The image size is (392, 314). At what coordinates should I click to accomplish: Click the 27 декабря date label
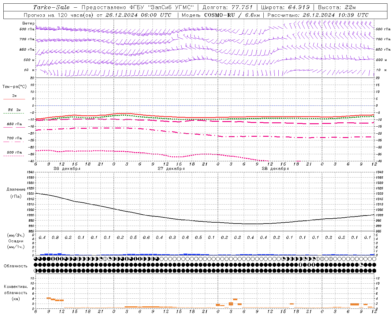pos(171,169)
